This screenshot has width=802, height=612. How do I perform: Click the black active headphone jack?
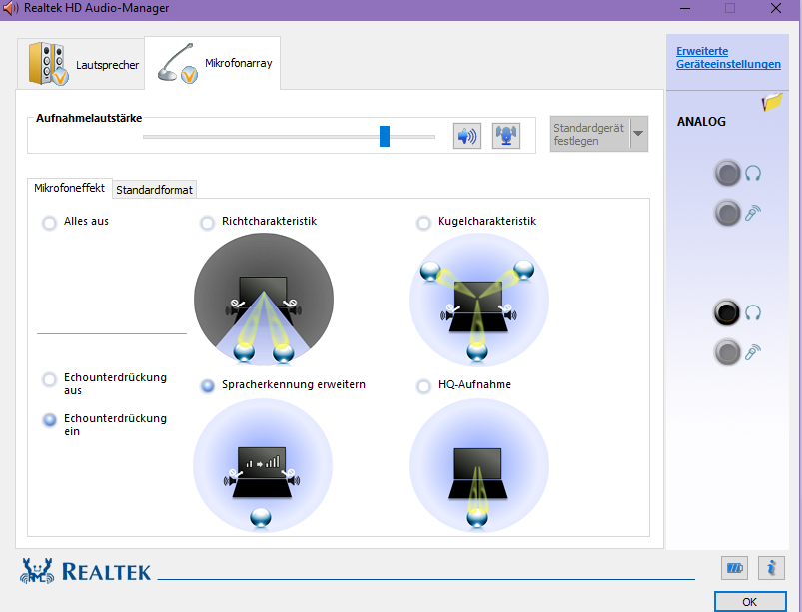click(727, 312)
